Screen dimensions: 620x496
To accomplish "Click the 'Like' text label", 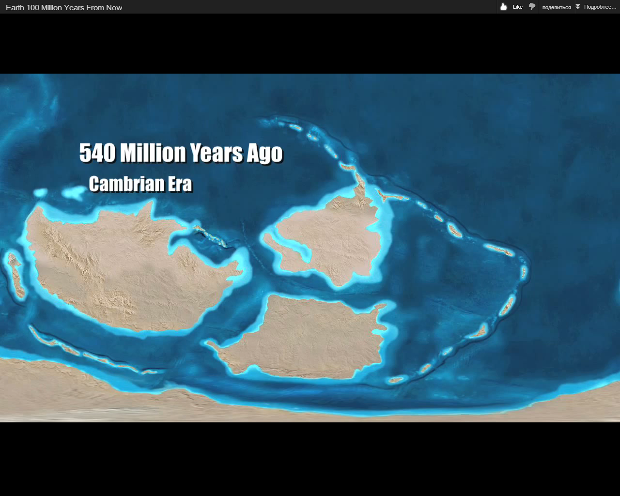I will tap(518, 7).
